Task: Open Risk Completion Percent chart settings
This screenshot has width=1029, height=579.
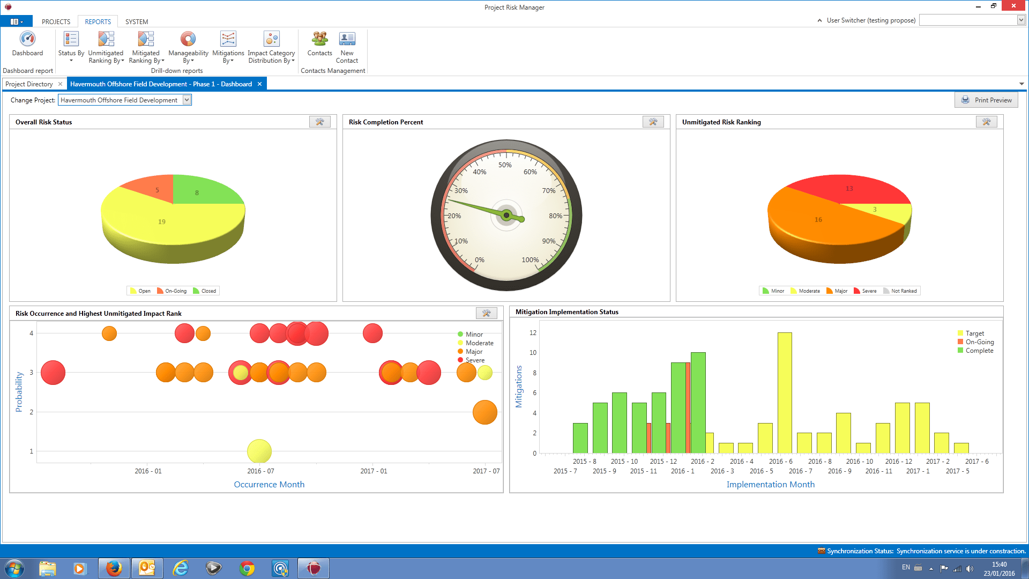Action: tap(653, 122)
